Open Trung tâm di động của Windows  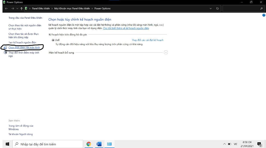point(21,127)
